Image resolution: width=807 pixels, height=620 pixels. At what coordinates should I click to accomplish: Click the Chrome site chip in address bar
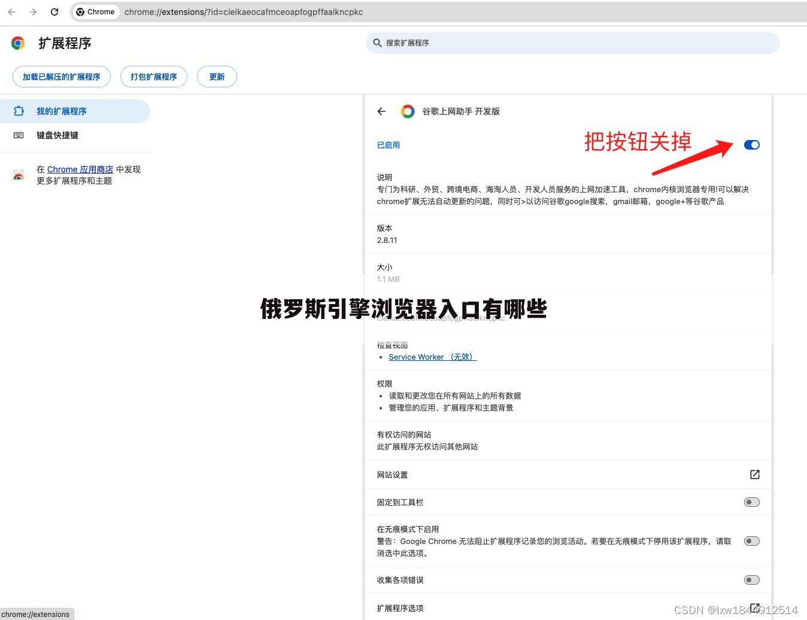96,12
